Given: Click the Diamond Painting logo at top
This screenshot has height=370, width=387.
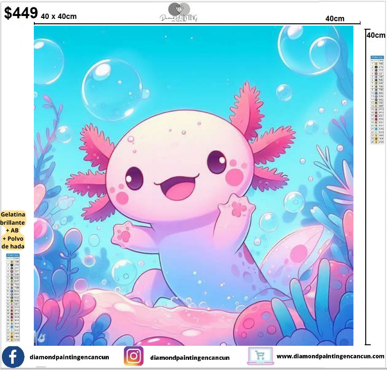Looking at the screenshot, I should point(179,13).
